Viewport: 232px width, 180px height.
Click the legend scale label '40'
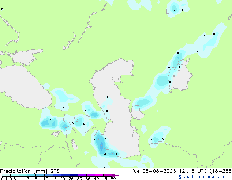tap(96, 179)
